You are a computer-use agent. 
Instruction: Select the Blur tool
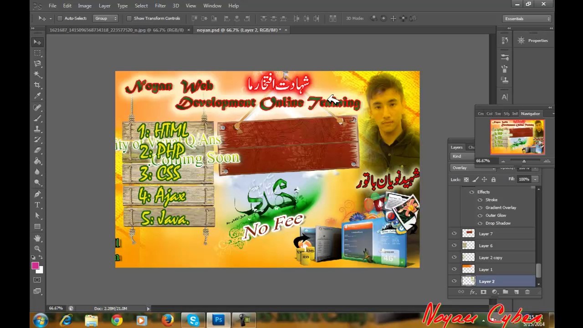pos(37,172)
